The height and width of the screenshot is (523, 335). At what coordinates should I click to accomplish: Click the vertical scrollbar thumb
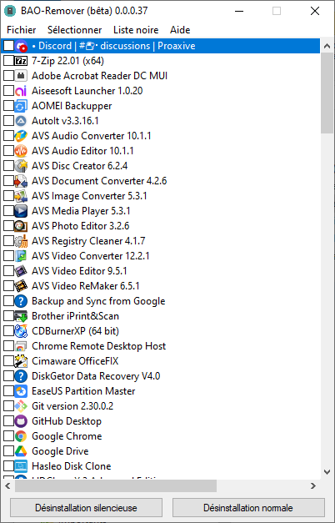pos(327,93)
